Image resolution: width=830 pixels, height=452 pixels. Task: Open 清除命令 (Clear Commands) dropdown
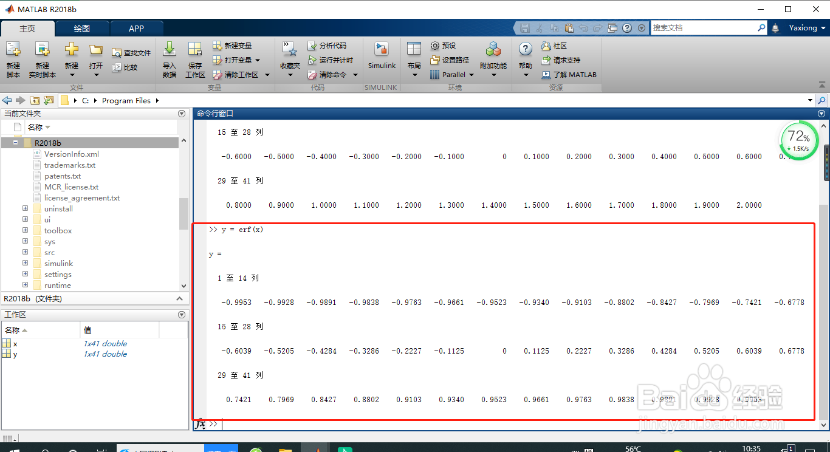click(355, 75)
